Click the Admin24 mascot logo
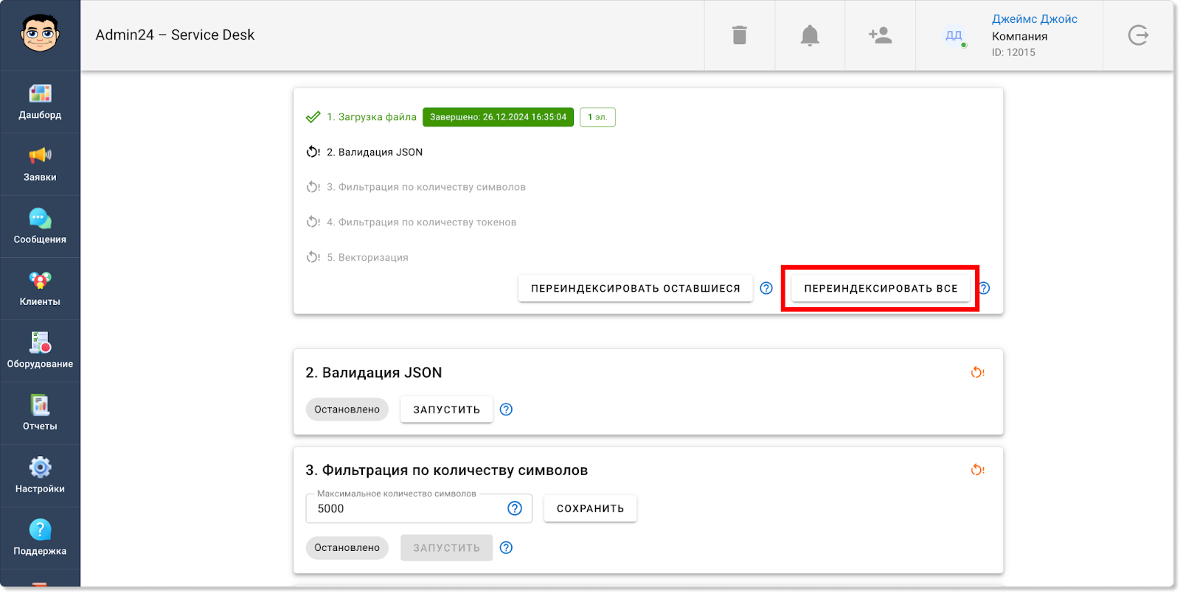This screenshot has height=593, width=1180. coord(40,34)
